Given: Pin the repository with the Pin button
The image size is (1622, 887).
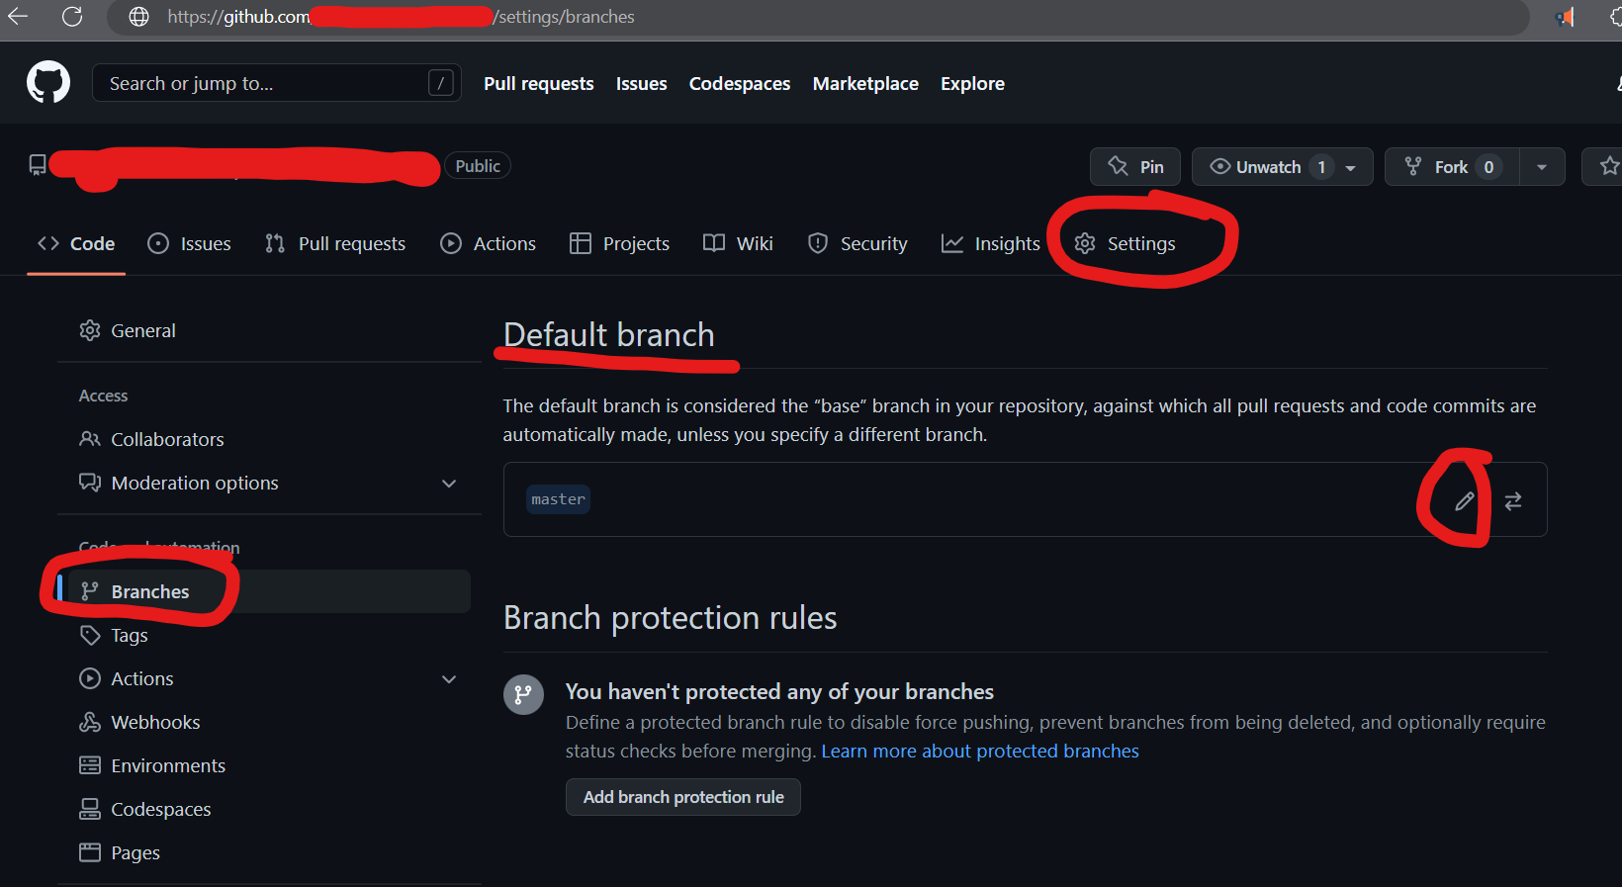Looking at the screenshot, I should point(1135,167).
